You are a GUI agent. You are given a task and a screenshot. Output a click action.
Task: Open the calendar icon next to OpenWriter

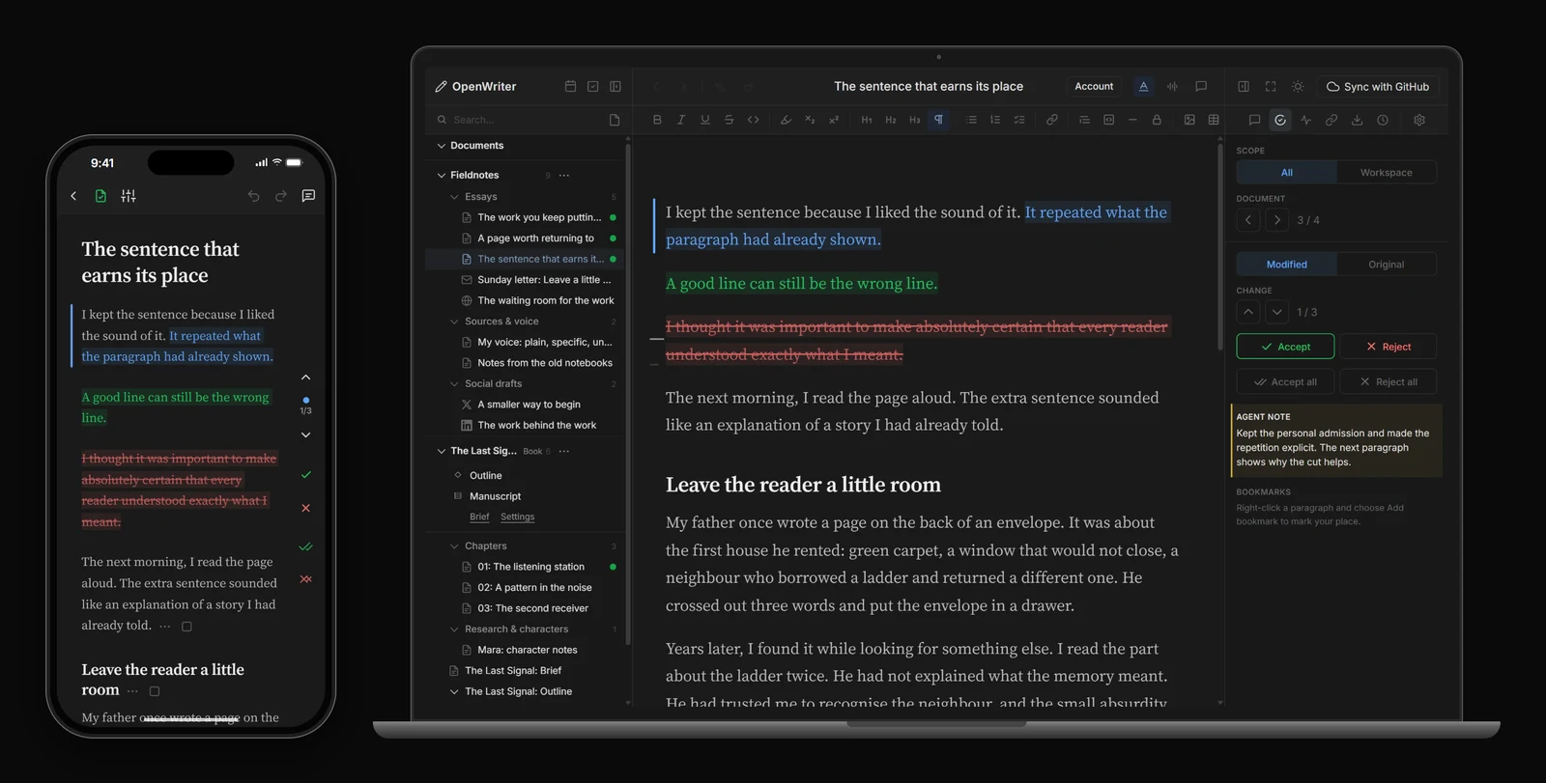[x=570, y=86]
